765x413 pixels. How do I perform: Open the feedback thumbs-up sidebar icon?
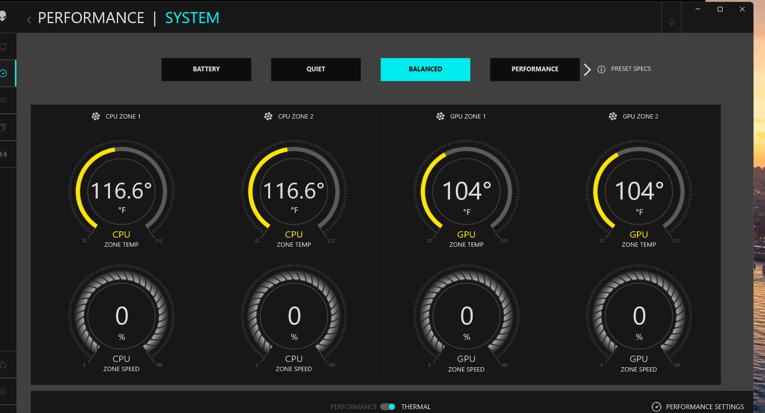pos(3,364)
